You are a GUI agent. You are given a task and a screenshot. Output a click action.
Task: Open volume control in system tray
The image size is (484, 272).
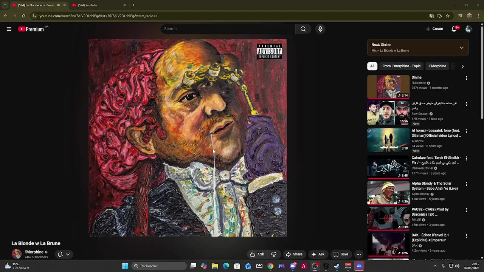457,266
